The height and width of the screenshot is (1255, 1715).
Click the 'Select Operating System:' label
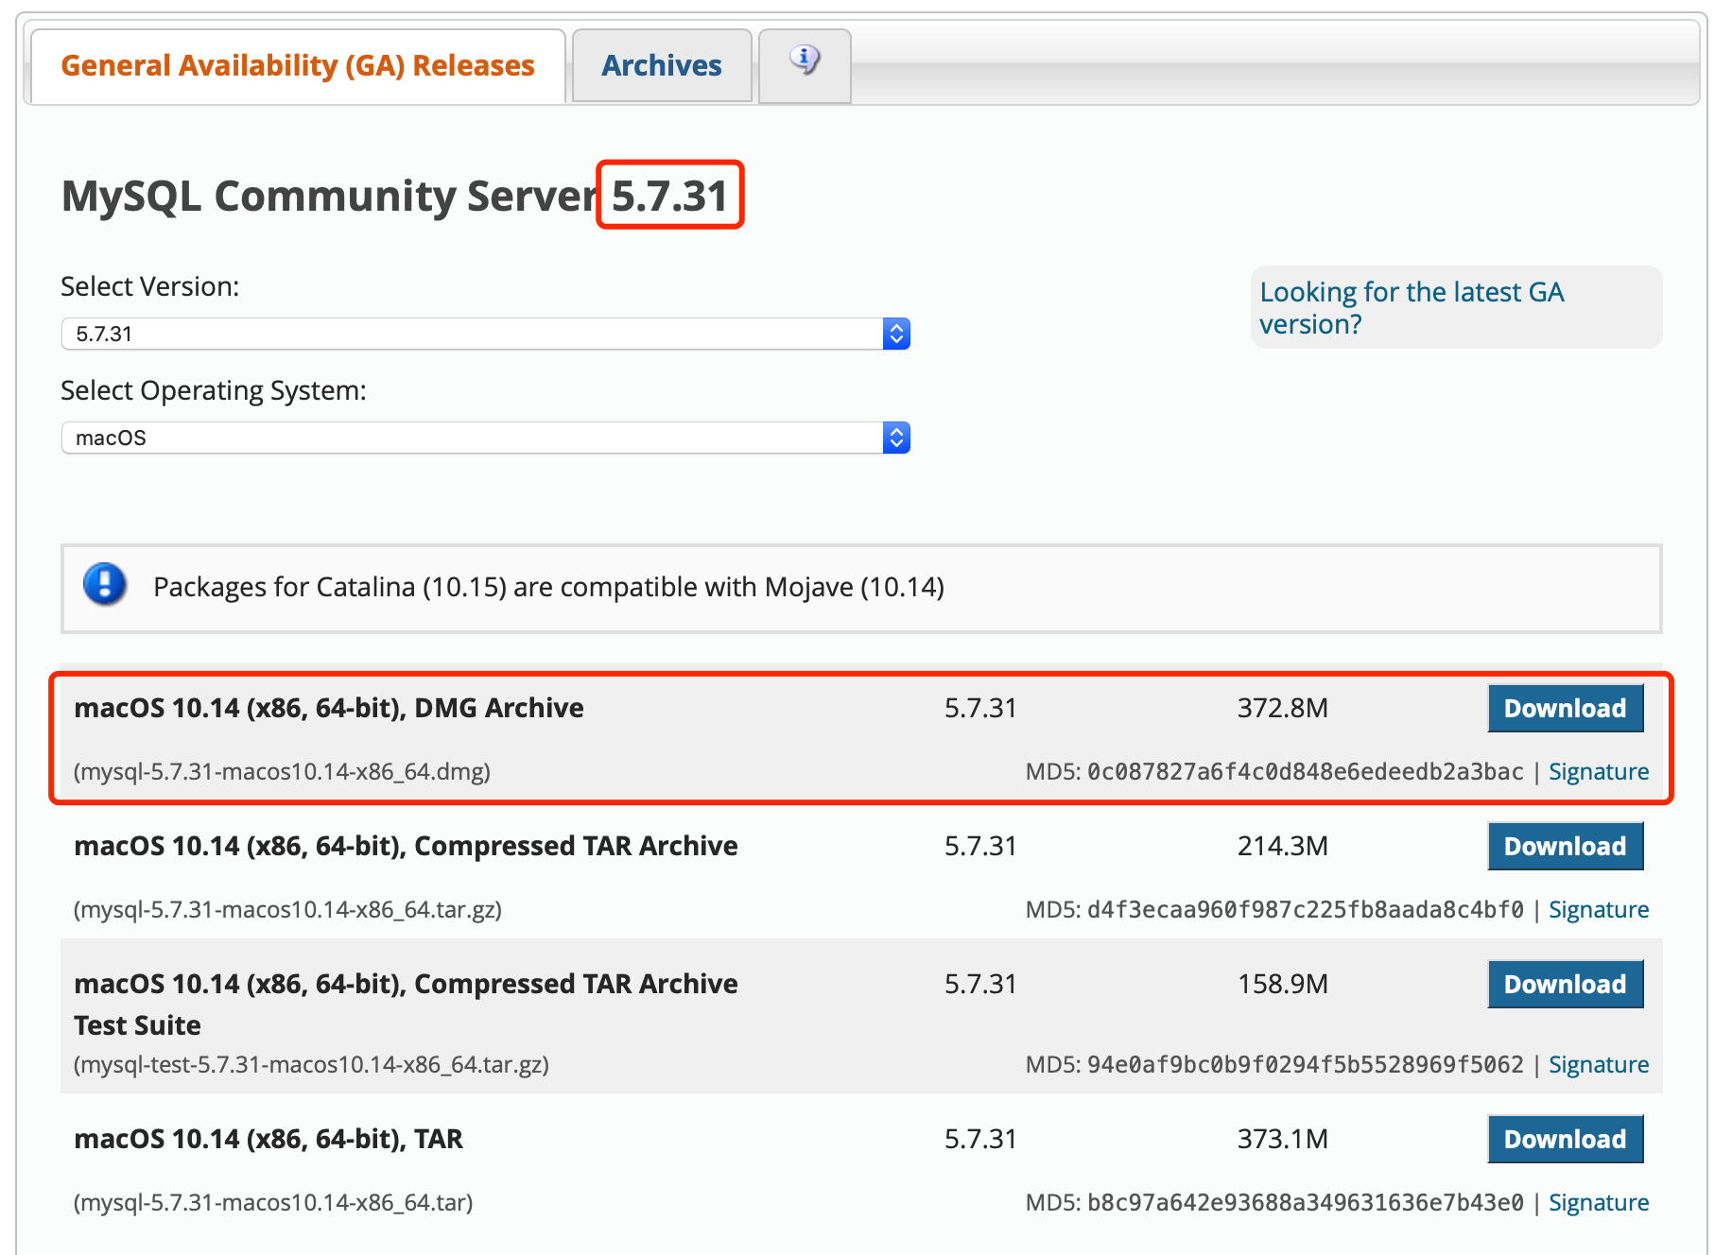(214, 390)
